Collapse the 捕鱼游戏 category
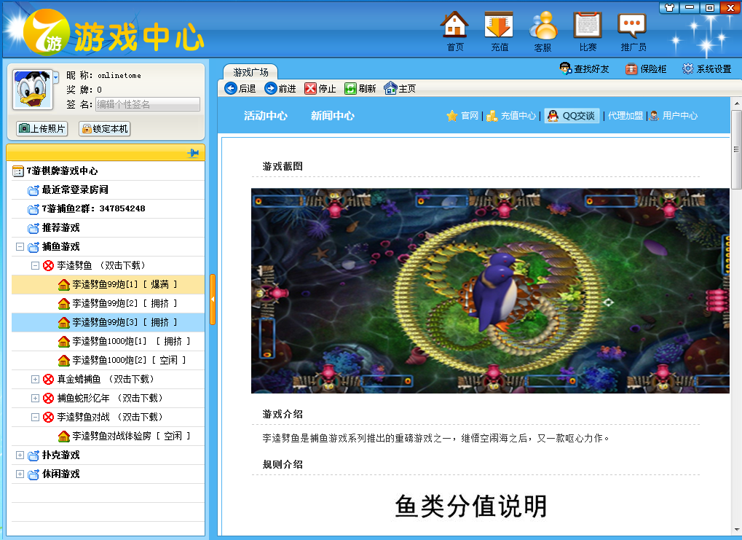Image resolution: width=742 pixels, height=540 pixels. (x=20, y=246)
